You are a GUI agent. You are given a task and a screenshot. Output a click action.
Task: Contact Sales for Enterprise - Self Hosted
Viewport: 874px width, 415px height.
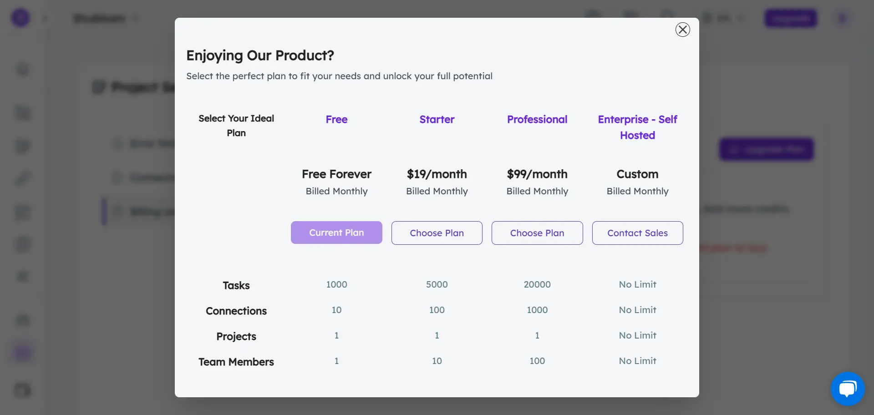[637, 233]
